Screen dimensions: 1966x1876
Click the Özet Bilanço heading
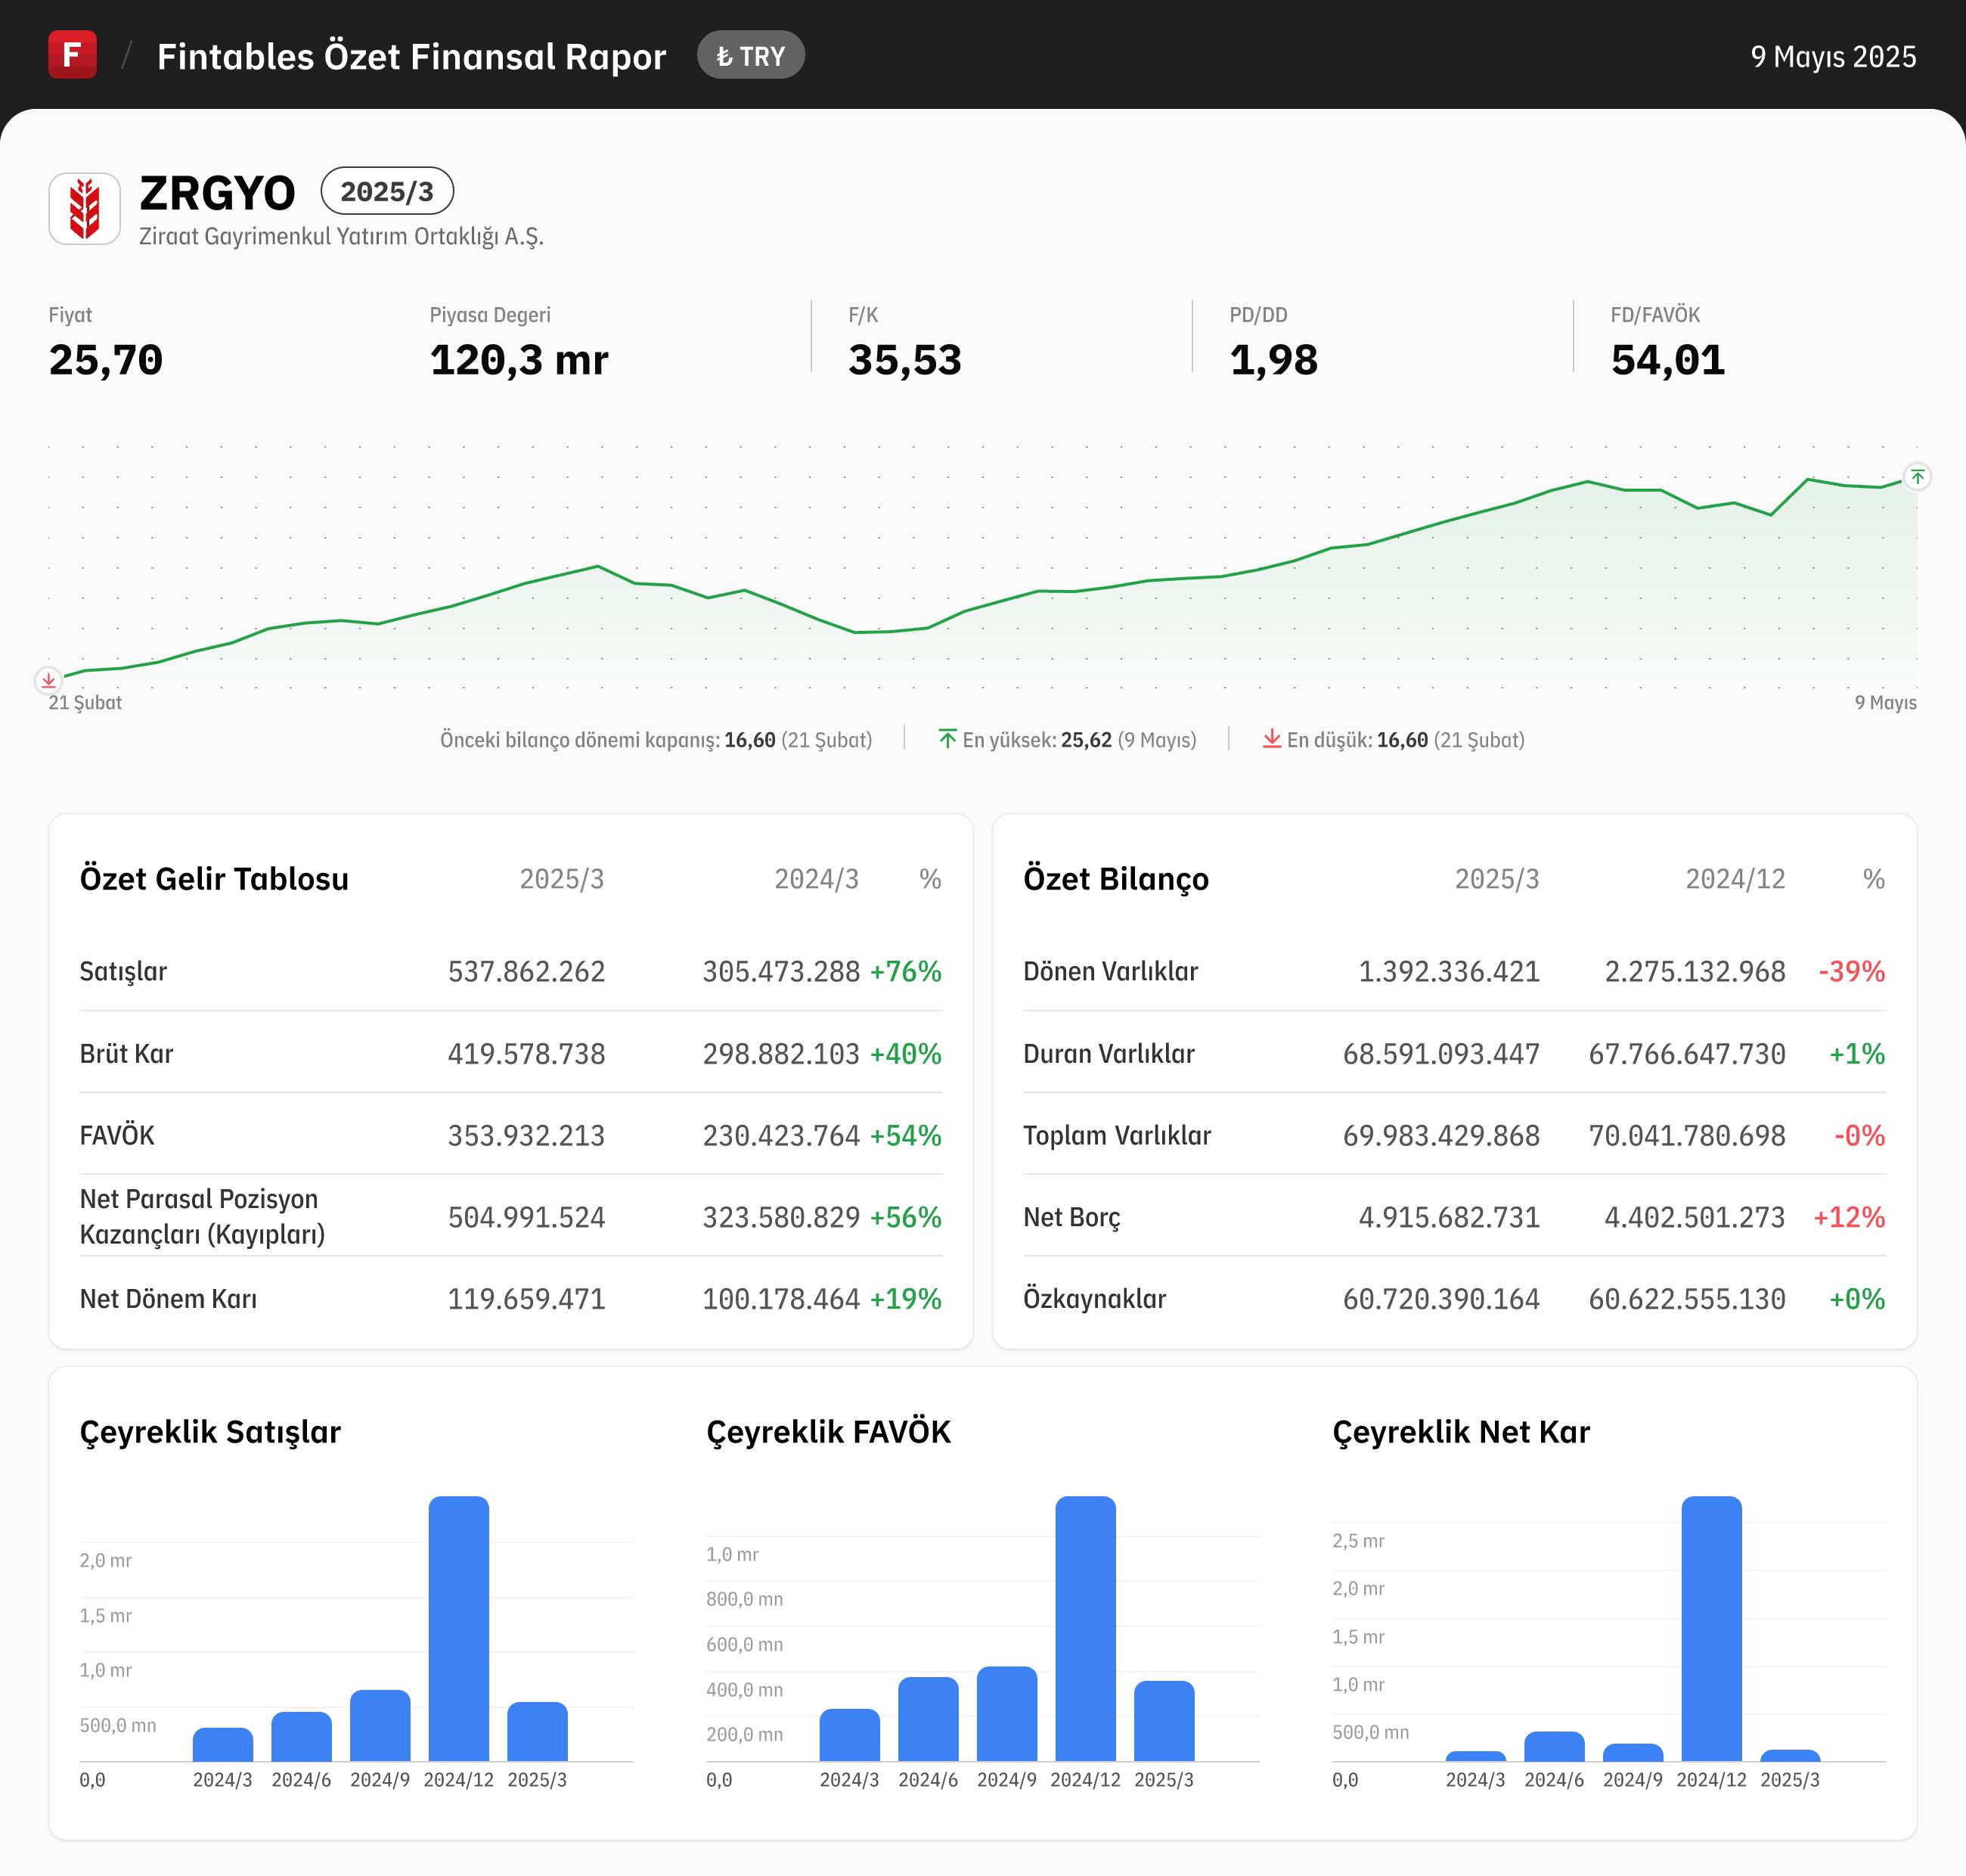point(1115,879)
